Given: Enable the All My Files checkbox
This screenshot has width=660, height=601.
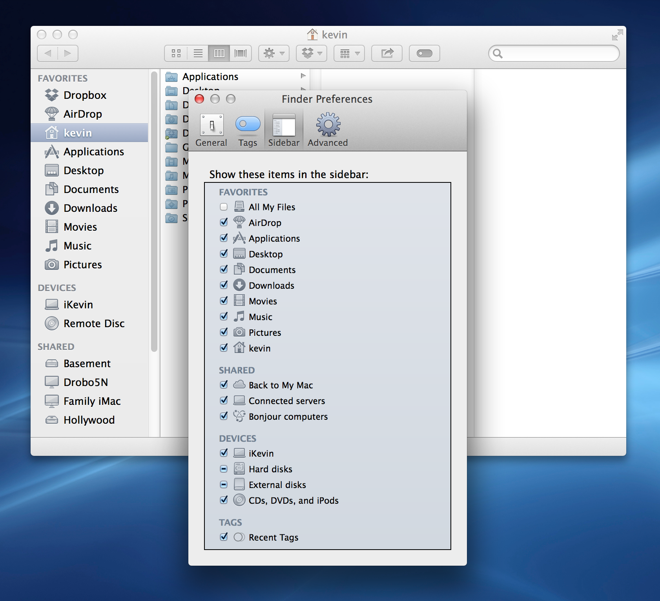Looking at the screenshot, I should pos(224,207).
